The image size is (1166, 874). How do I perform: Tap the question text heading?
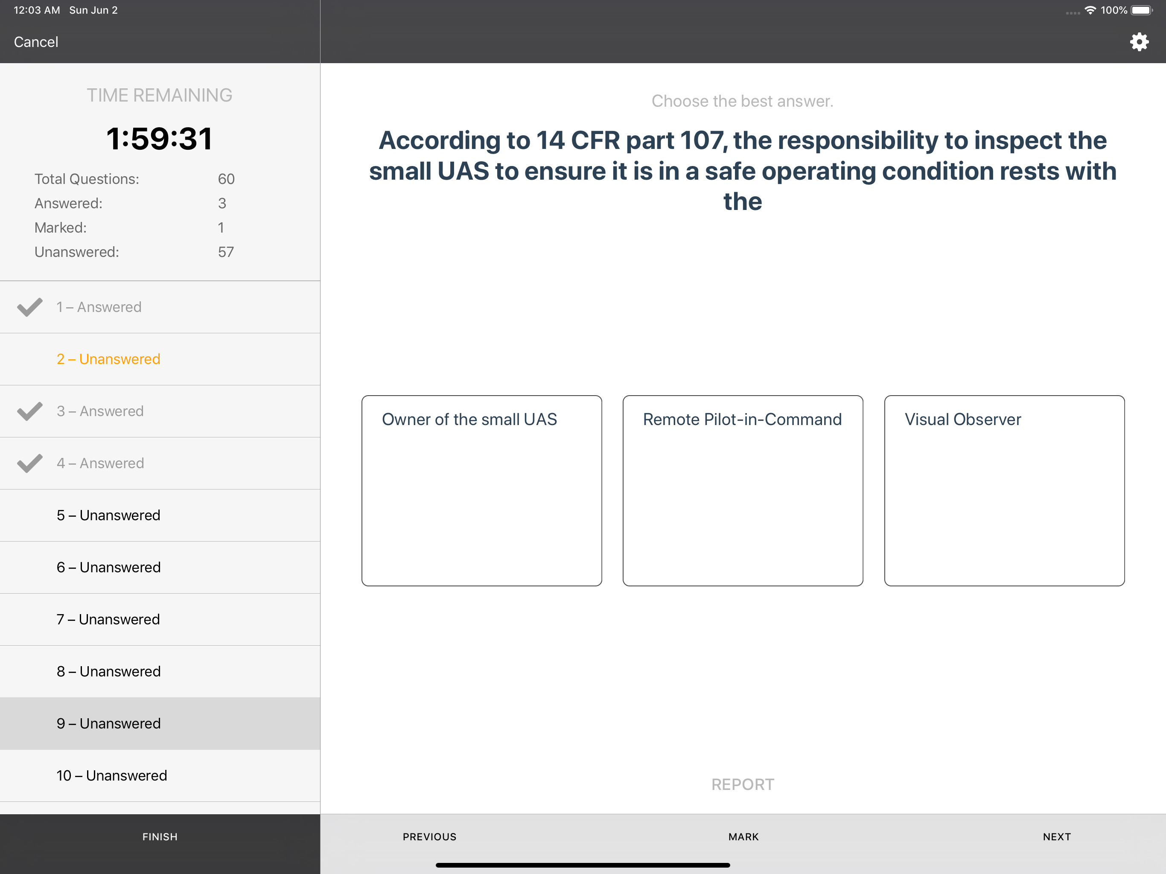tap(743, 171)
